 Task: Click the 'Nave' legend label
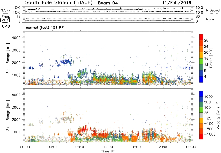210,19
